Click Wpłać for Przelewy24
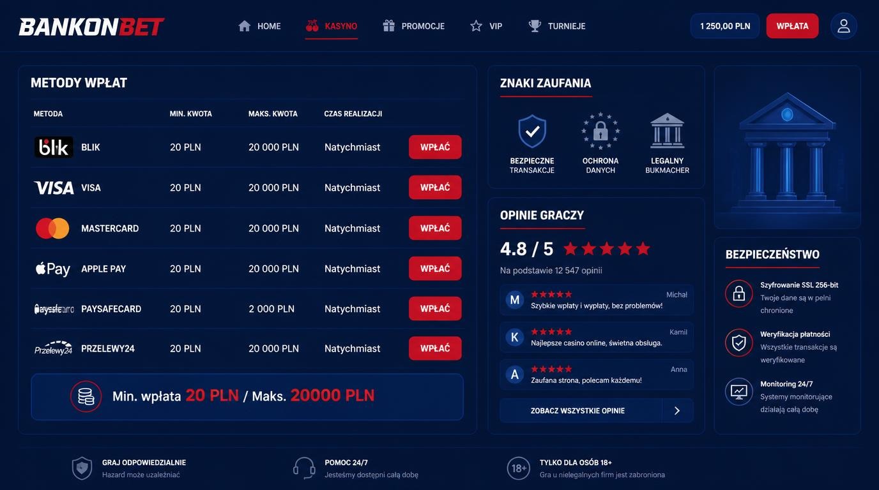The height and width of the screenshot is (490, 879). 435,348
